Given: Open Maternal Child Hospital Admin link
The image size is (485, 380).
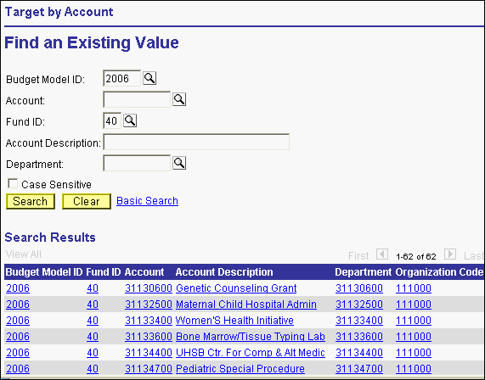Looking at the screenshot, I should click(x=246, y=305).
